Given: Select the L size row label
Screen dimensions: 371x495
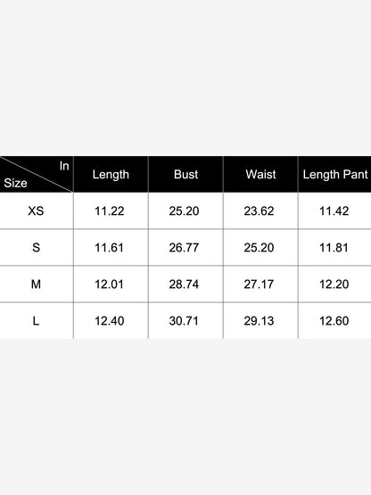Looking at the screenshot, I should [36, 321].
